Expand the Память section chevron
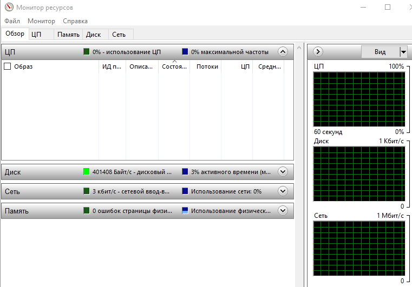The image size is (412, 287). click(x=283, y=211)
